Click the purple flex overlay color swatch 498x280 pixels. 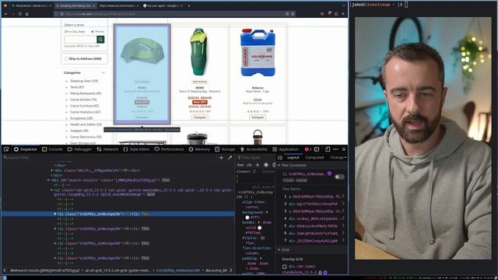pyautogui.click(x=330, y=173)
